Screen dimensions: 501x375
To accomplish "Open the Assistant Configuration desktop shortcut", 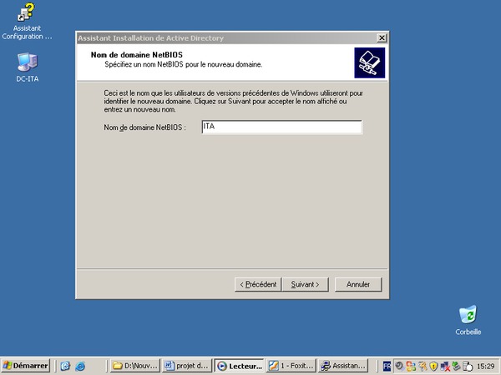I will [x=27, y=21].
